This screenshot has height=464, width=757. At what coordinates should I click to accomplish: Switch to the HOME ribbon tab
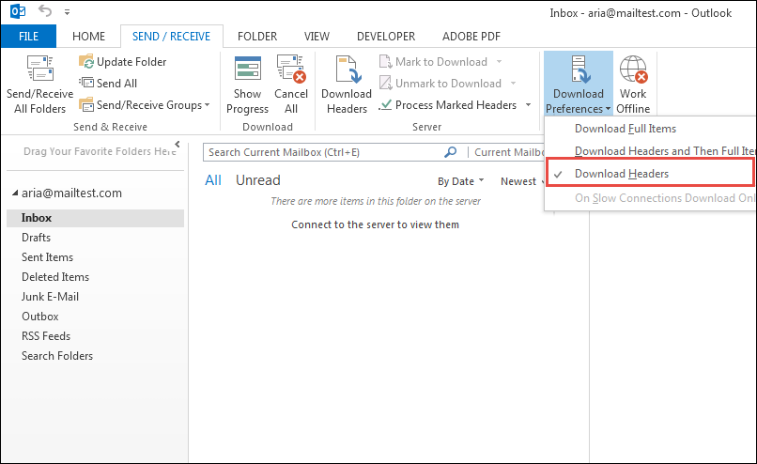89,37
